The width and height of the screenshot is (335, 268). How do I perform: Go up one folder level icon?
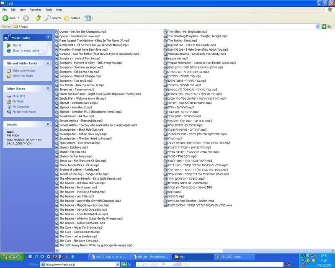tap(38, 18)
